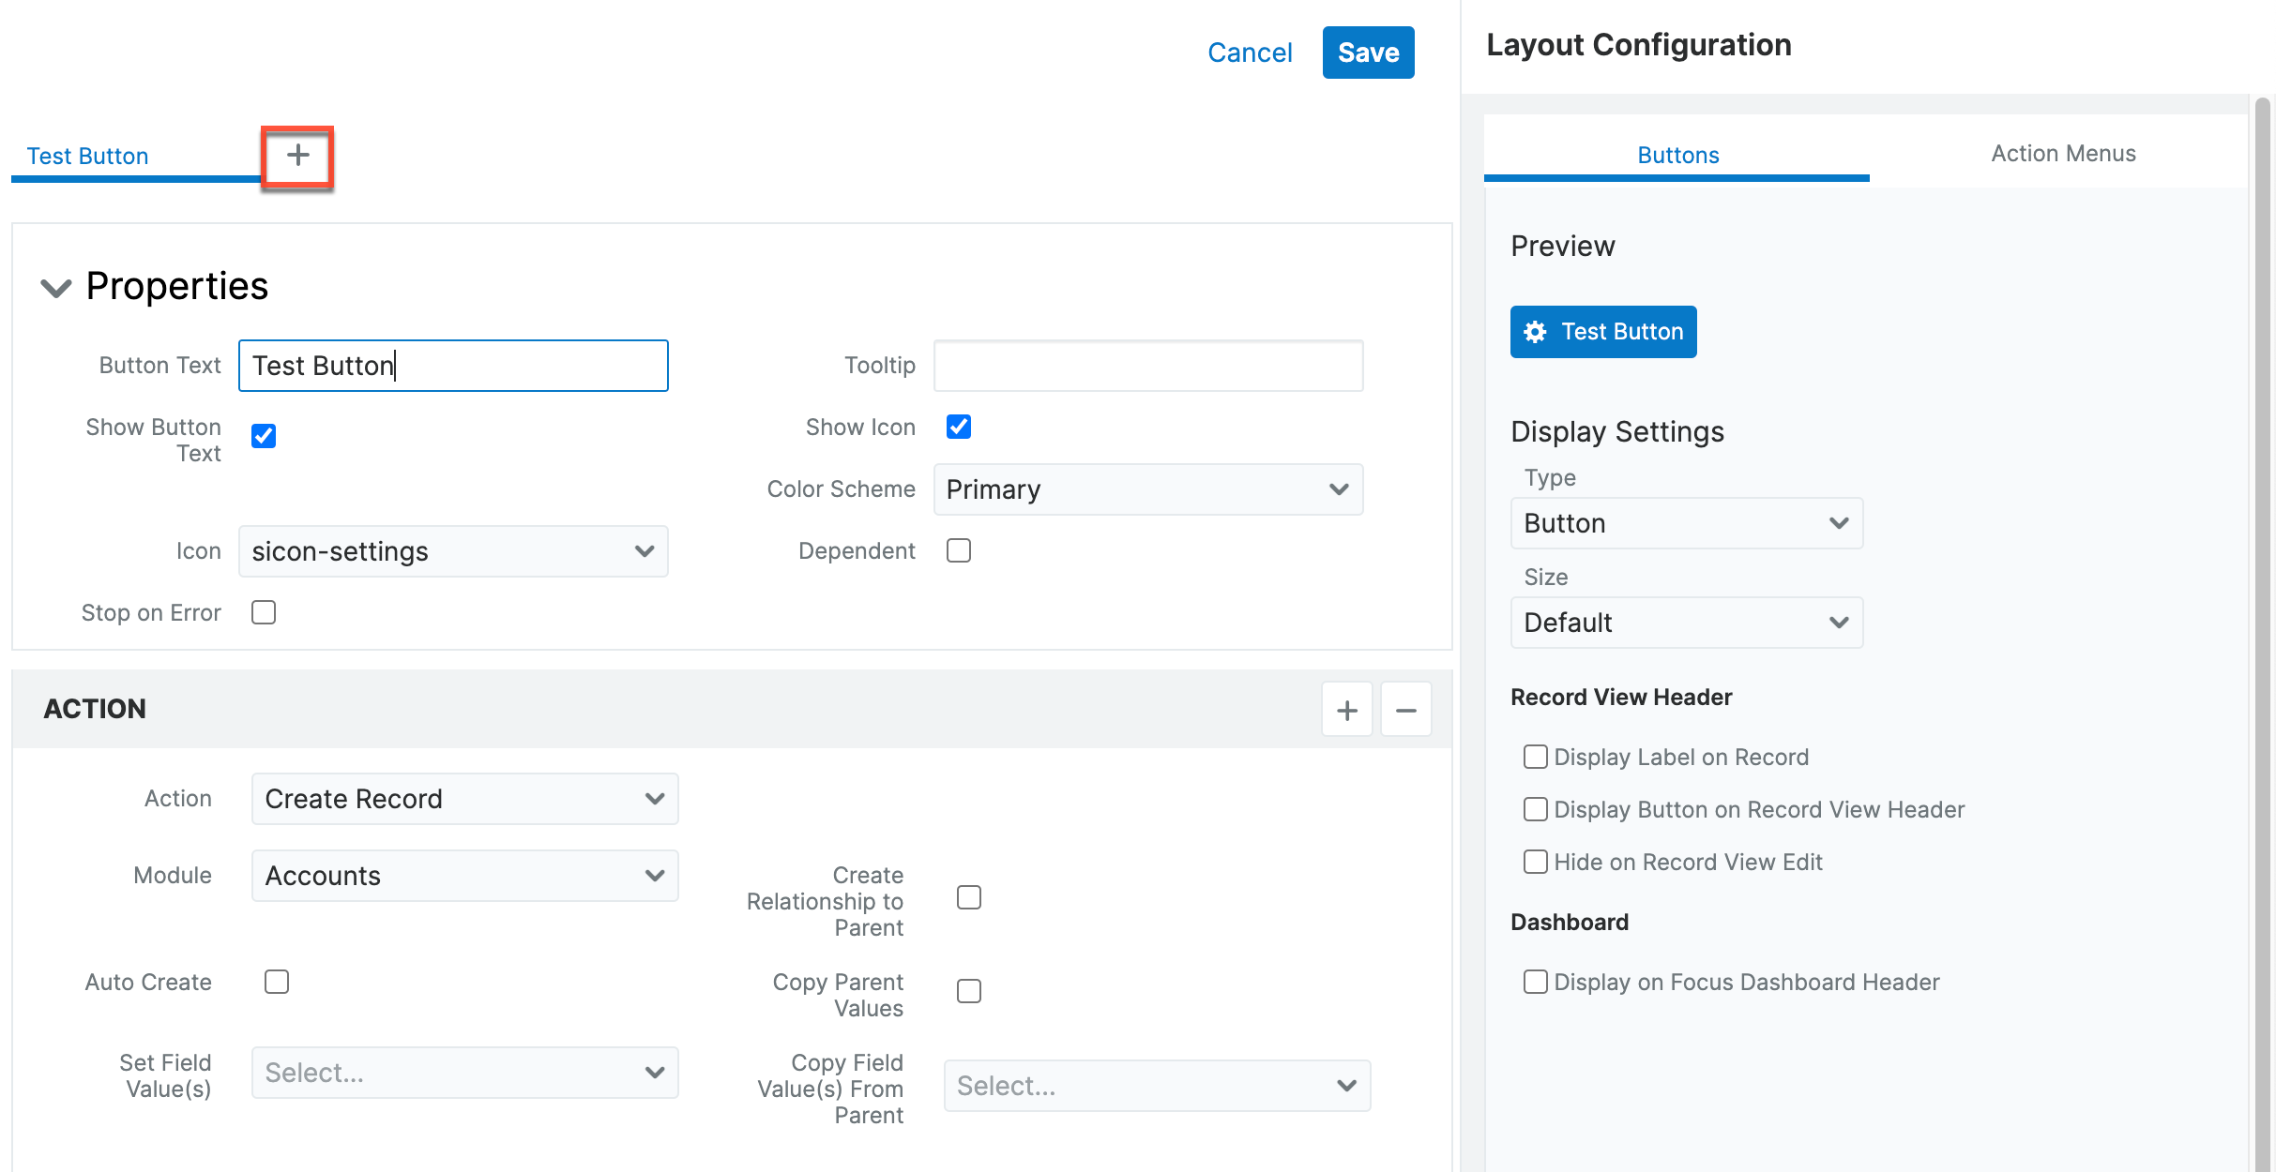Expand the Action dropdown Create Record
This screenshot has height=1172, width=2276.
point(464,799)
